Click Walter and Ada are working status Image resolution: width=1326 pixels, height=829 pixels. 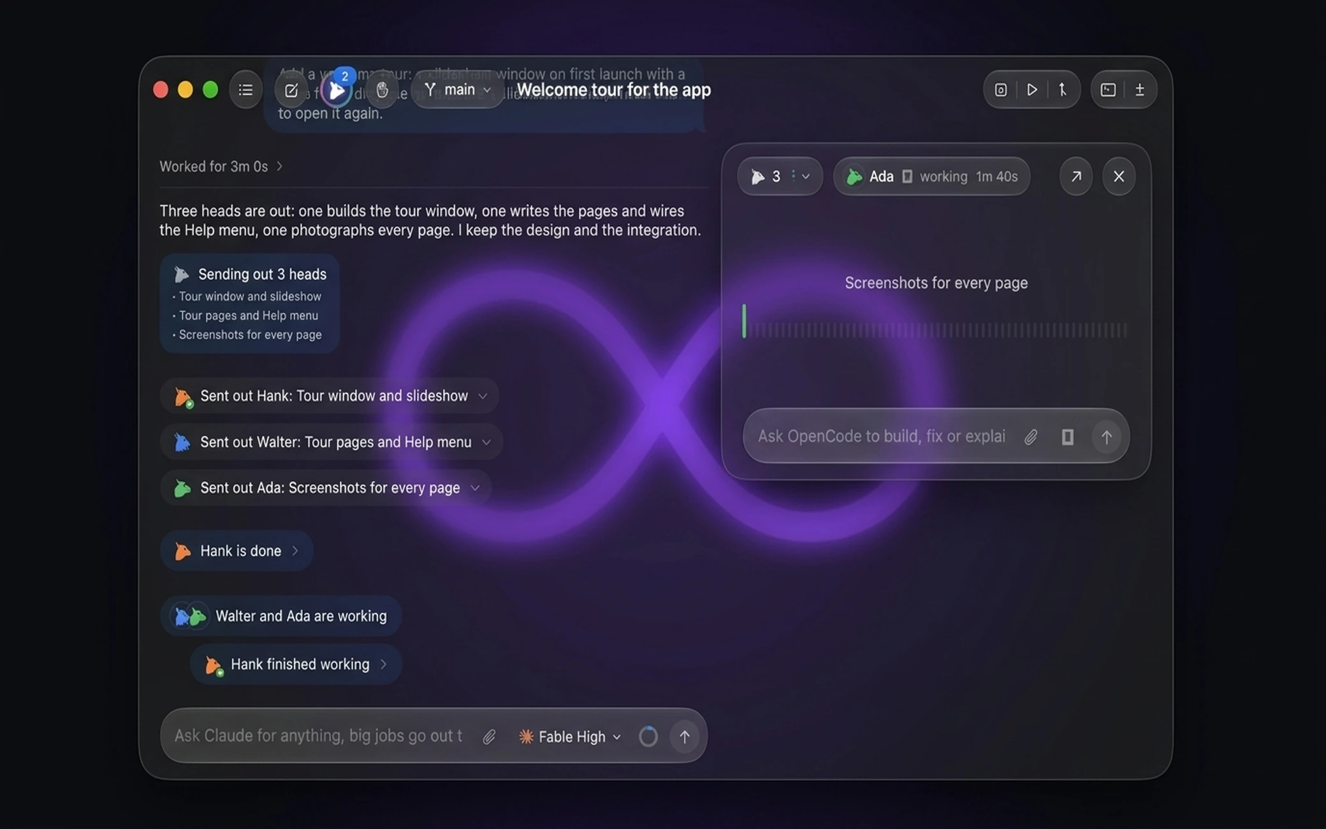281,616
